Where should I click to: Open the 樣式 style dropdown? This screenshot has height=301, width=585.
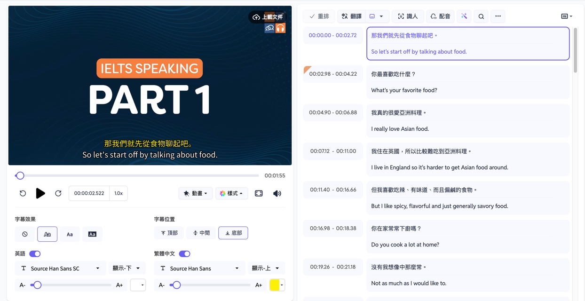click(x=231, y=193)
